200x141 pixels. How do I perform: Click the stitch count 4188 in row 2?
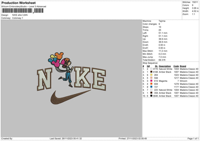click(x=155, y=72)
